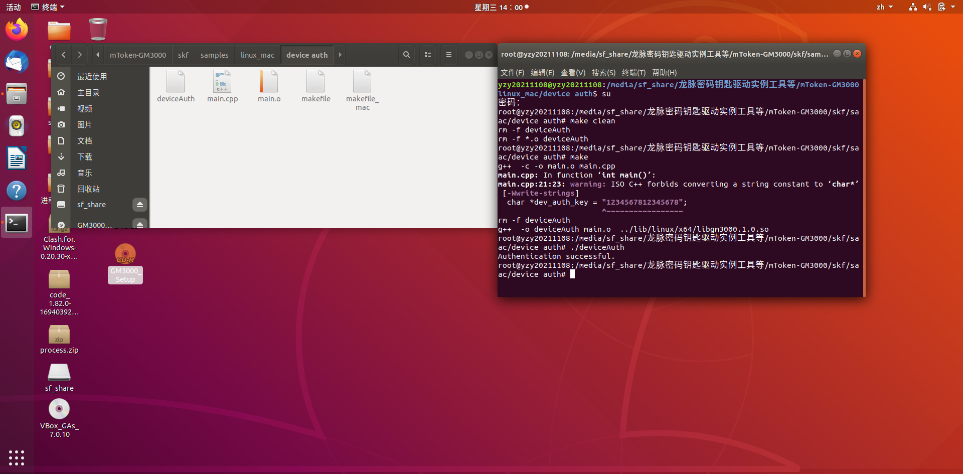Open Rhythmbox music player in dock
963x474 pixels.
17,126
